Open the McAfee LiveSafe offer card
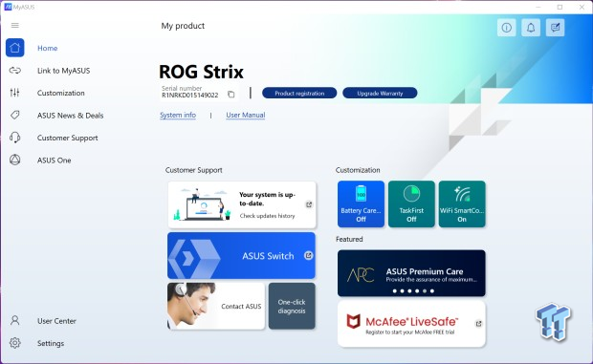The height and width of the screenshot is (364, 593). [411, 324]
